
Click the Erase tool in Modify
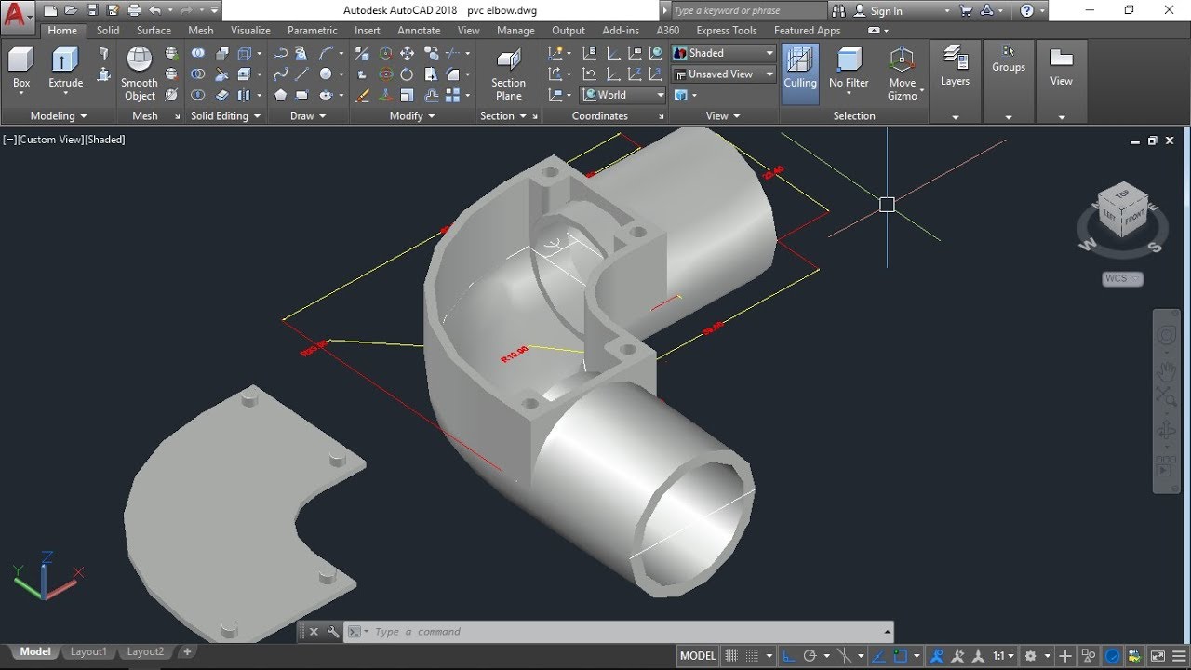tap(362, 95)
